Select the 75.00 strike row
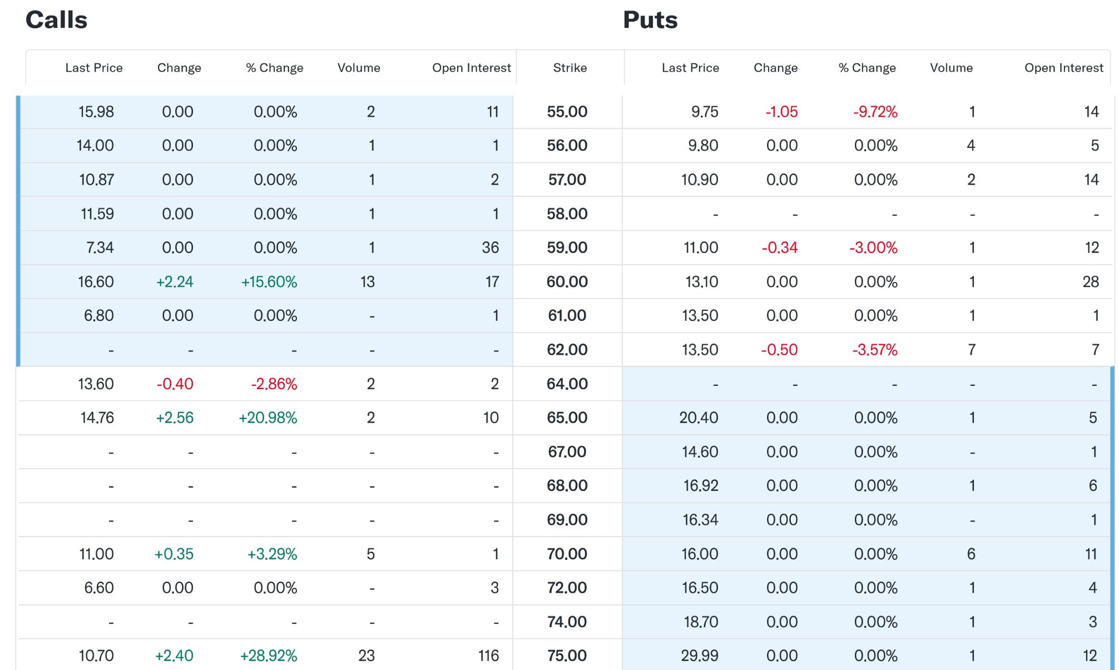This screenshot has width=1119, height=670. click(567, 656)
